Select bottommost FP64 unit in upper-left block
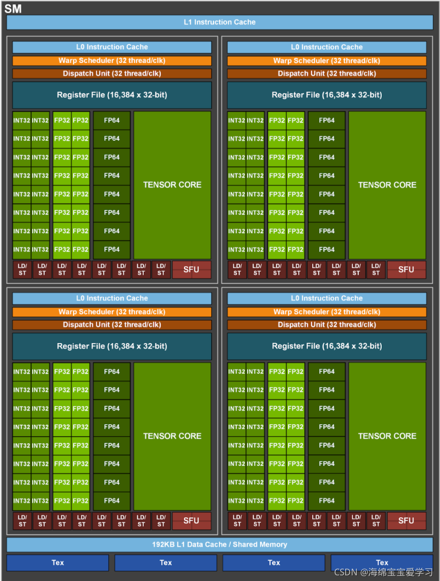Screen dimensions: 440x581 pos(112,250)
